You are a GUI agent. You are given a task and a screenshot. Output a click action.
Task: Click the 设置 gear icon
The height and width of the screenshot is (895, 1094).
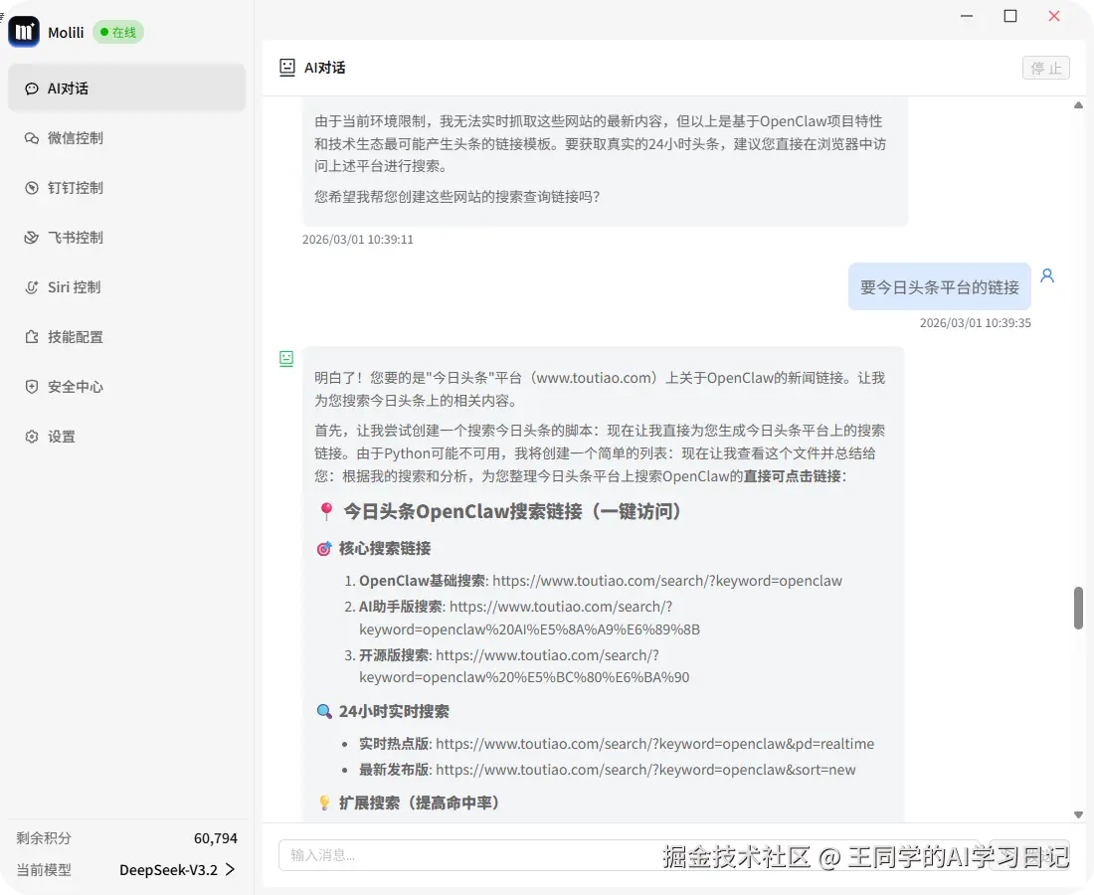32,437
